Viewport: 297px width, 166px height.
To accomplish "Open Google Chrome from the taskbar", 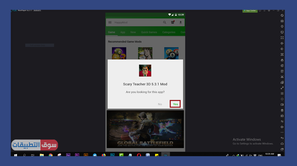I will pos(51,155).
